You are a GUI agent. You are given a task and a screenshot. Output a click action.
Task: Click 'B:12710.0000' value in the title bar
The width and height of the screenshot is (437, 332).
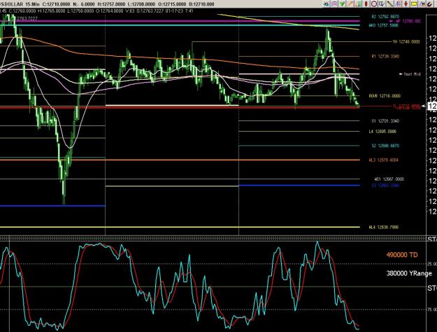(x=202, y=4)
